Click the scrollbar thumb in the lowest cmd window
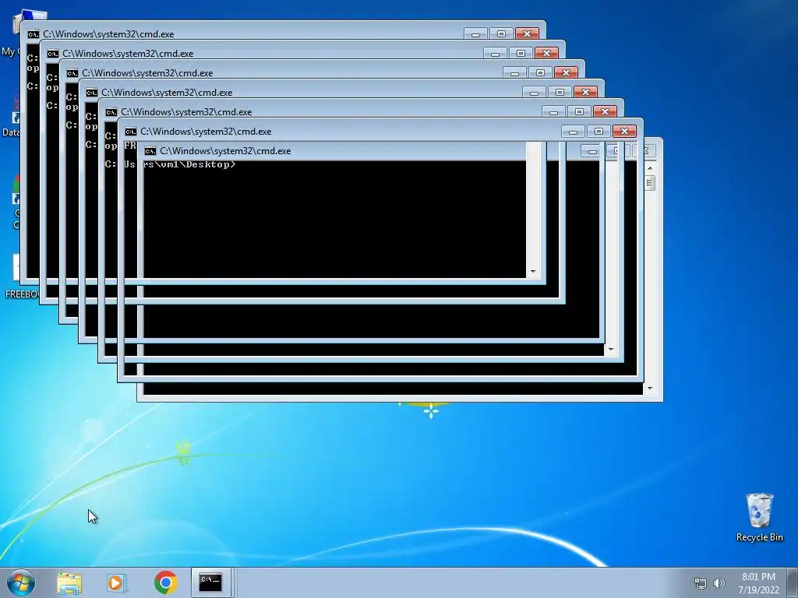The width and height of the screenshot is (798, 598). click(x=650, y=183)
